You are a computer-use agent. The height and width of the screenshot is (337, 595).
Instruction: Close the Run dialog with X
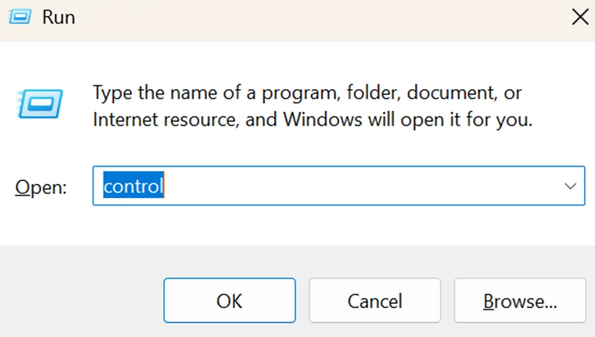click(578, 18)
